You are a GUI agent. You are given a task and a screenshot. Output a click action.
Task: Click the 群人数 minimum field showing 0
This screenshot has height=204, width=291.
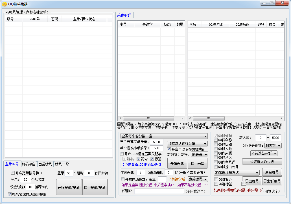pyautogui.click(x=261, y=138)
